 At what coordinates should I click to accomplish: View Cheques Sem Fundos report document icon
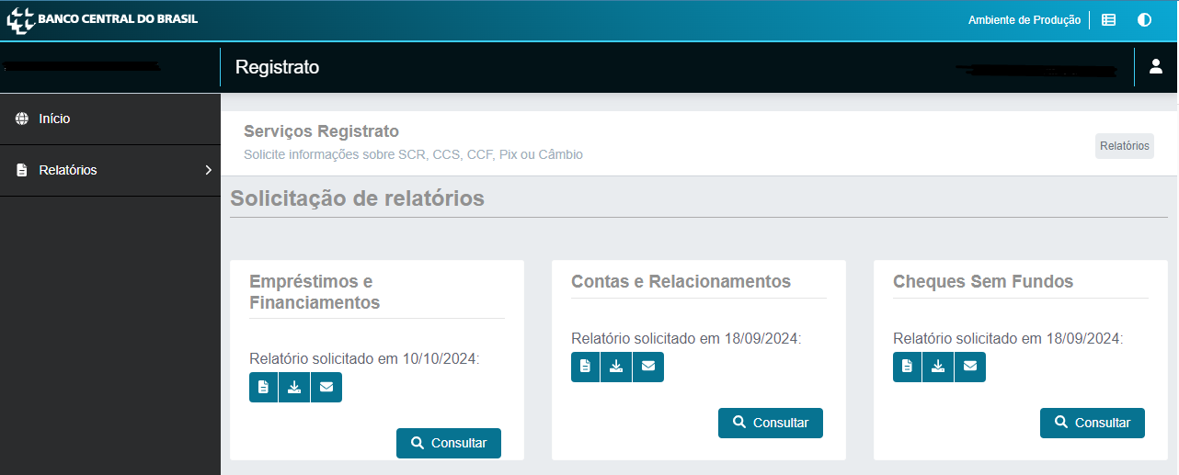[907, 367]
